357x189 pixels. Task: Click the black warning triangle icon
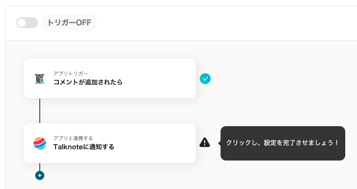(205, 143)
